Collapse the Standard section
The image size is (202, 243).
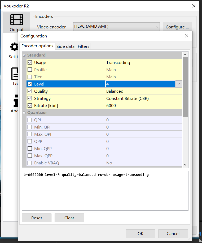point(24,55)
